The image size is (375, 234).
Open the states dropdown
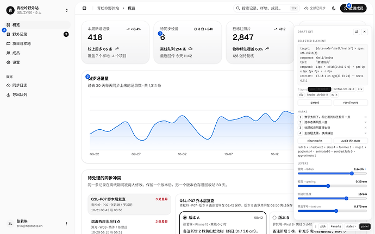(351, 226)
